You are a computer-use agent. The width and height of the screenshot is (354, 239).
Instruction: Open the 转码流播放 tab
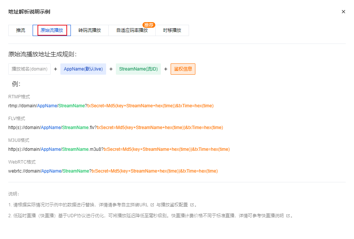click(x=90, y=30)
